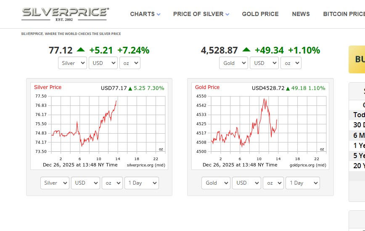
Task: Click the Silver Price chart title
Action: click(48, 87)
